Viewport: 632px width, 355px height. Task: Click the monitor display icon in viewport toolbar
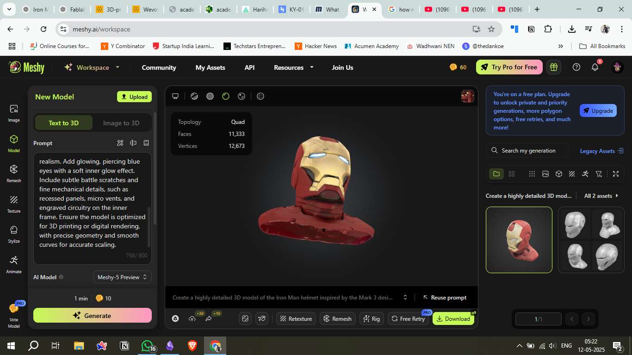coord(175,96)
